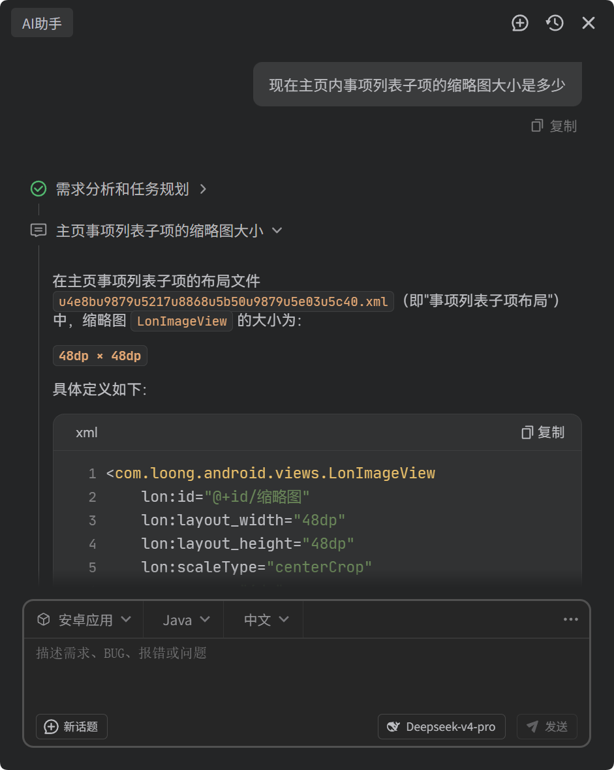The image size is (614, 770).
Task: Click the message icon beside 主页事项列表子项
Action: point(38,230)
